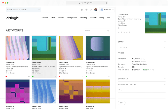Screen dimensions: 168x109
Task: Click the red status dot under Serenade
Action: pos(59,76)
